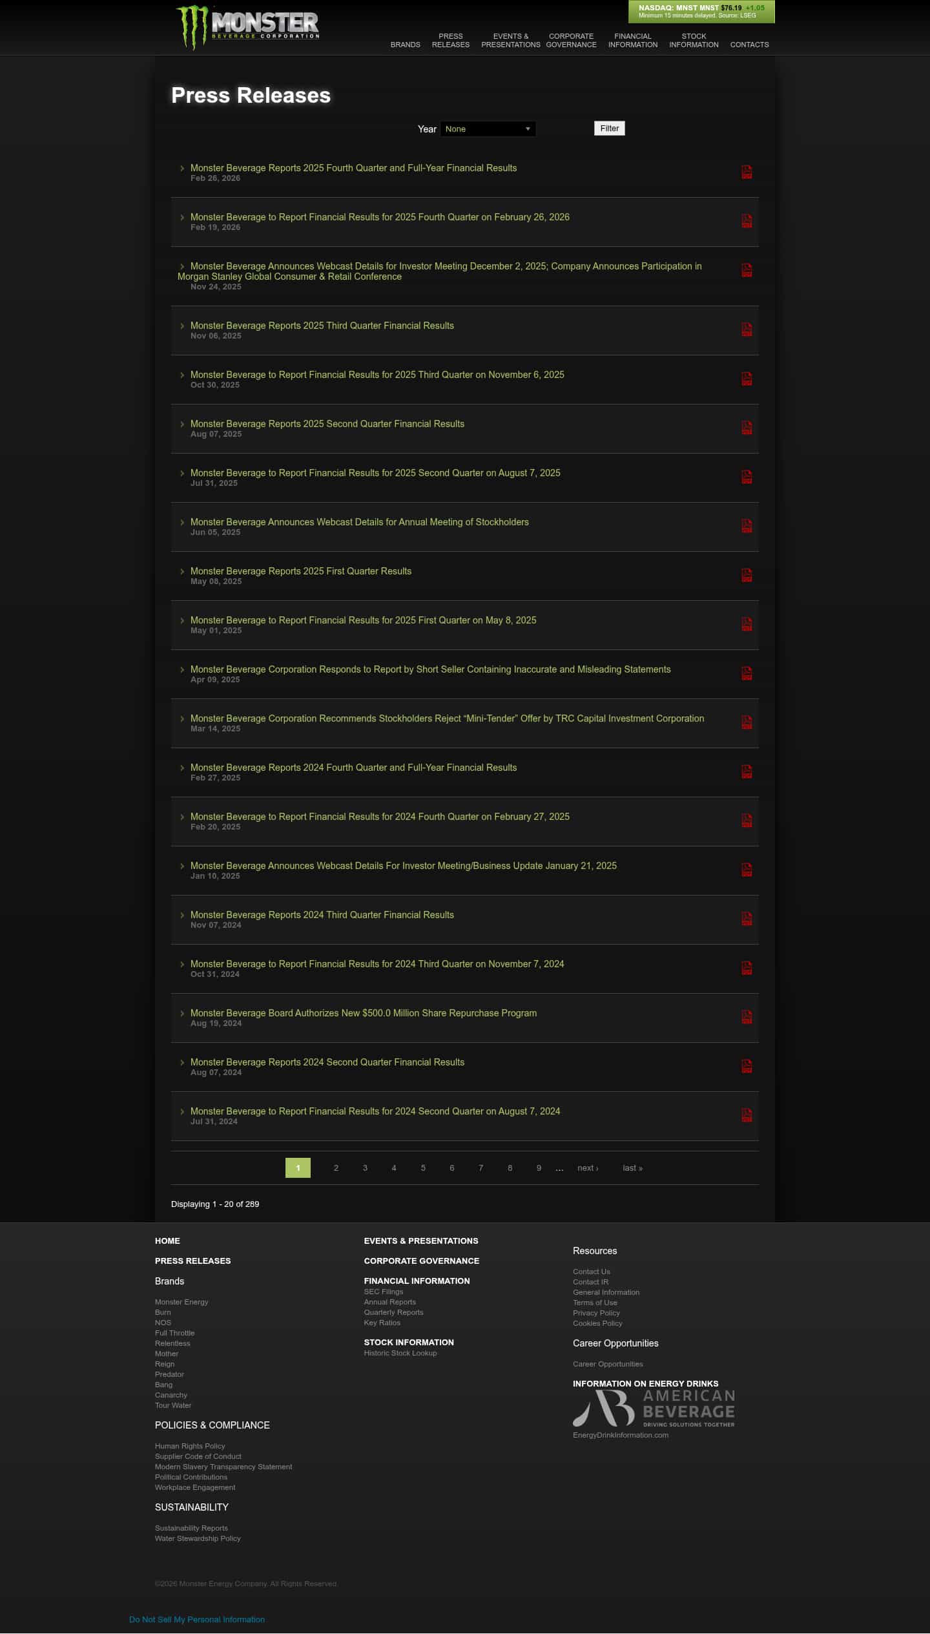930x1634 pixels.
Task: Open Annual Reports footer link
Action: [390, 1302]
